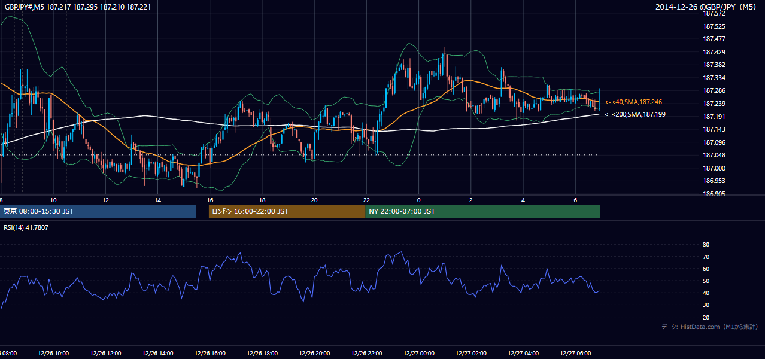Click price level 187.000 on axis
The height and width of the screenshot is (359, 765).
(714, 169)
